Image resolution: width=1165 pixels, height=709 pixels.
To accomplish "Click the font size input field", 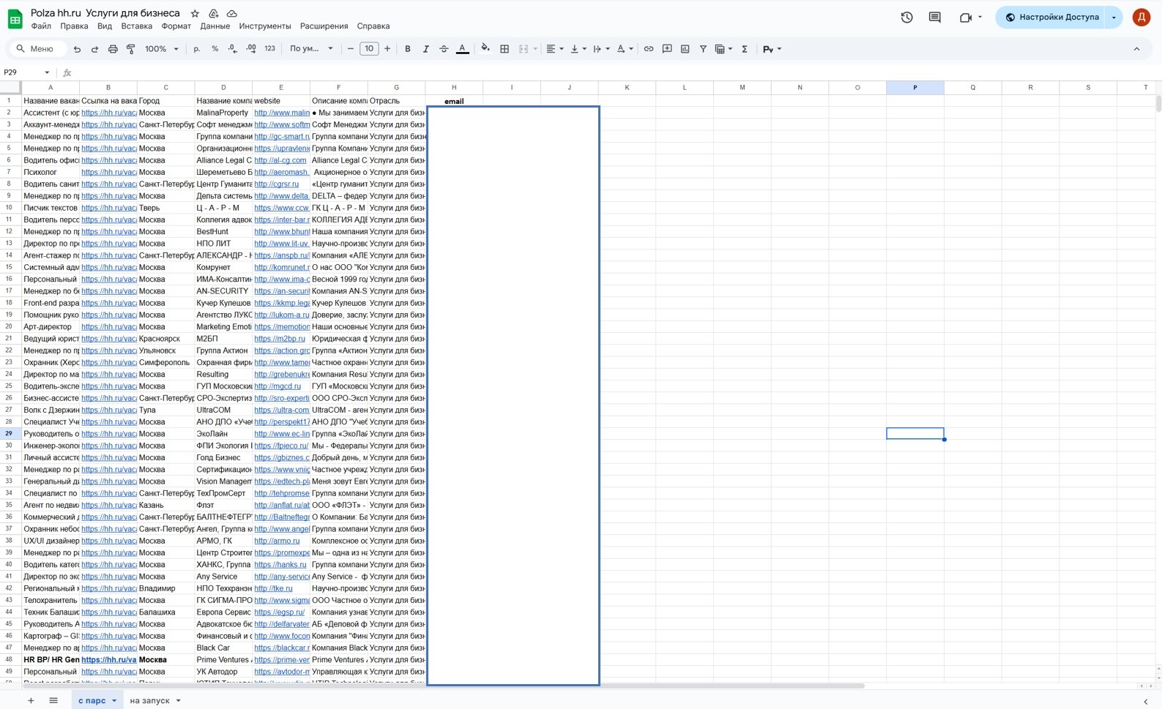I will point(369,49).
